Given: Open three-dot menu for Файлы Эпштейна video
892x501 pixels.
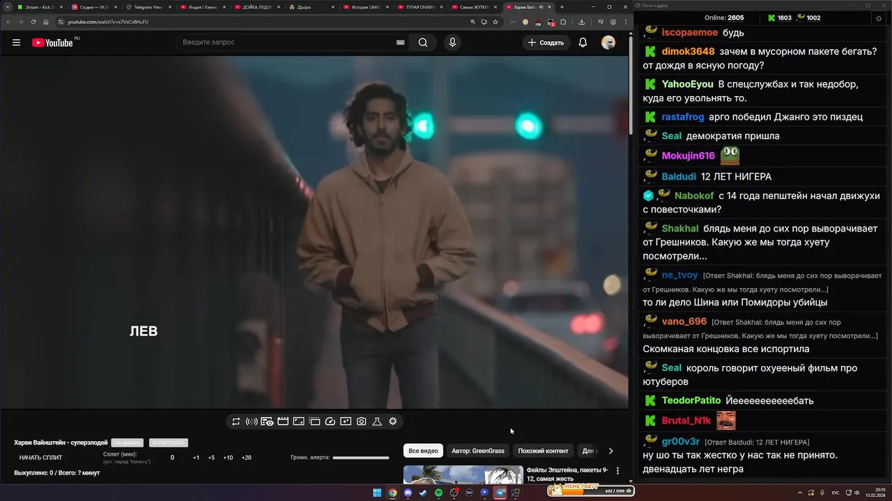Looking at the screenshot, I should coord(617,471).
